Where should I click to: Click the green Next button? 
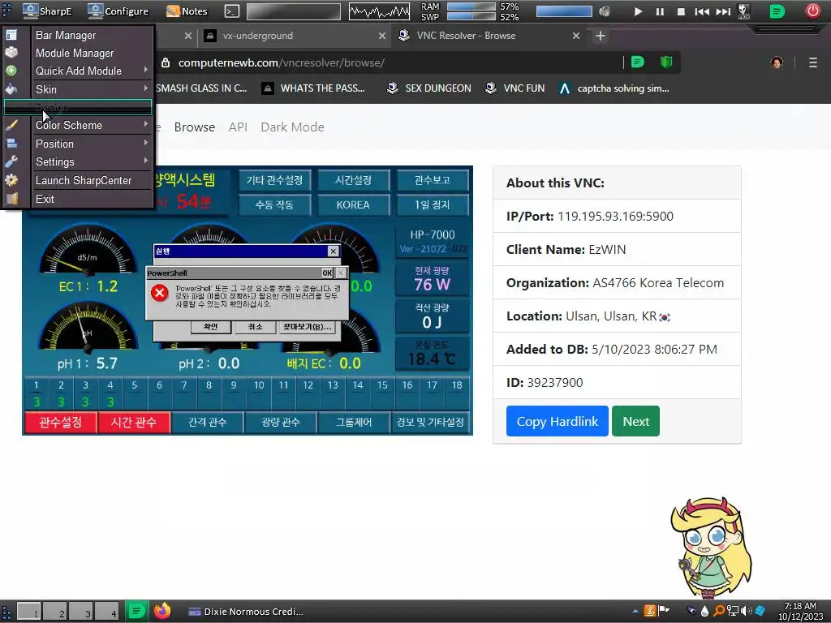point(635,421)
